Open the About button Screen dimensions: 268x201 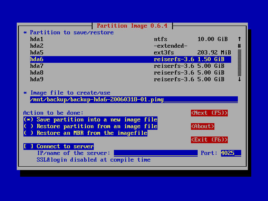click(203, 126)
